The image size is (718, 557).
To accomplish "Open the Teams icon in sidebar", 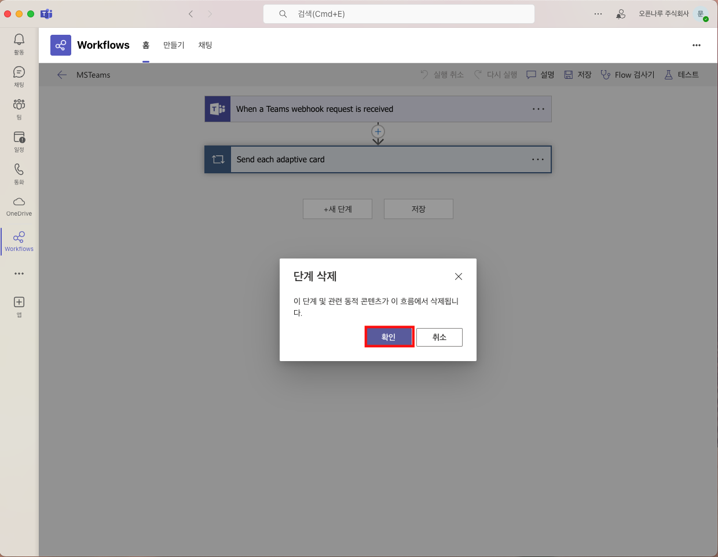I will click(x=19, y=108).
